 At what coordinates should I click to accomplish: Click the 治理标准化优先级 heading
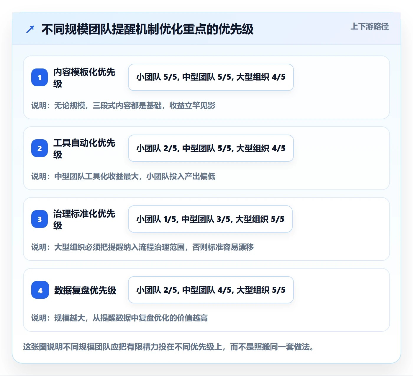coord(84,219)
